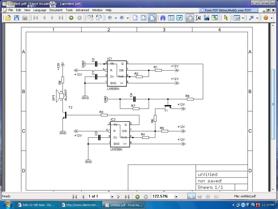Expand the page number dropdown arrow
This screenshot has height=209, width=278.
(x=112, y=196)
